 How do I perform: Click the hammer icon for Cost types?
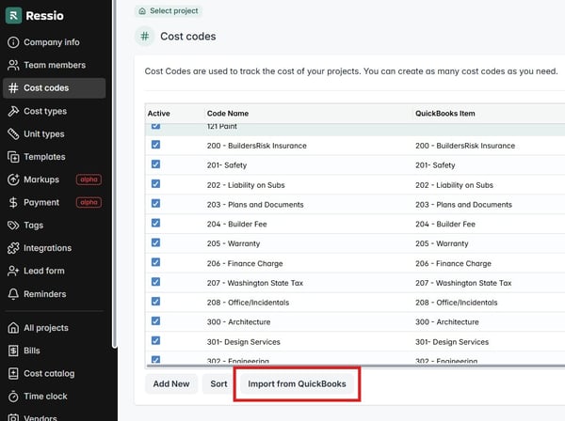click(13, 111)
